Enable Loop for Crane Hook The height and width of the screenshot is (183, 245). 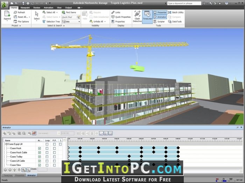click(x=47, y=148)
